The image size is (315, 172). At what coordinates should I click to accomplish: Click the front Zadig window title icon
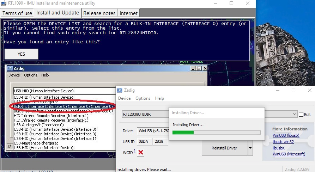click(120, 90)
